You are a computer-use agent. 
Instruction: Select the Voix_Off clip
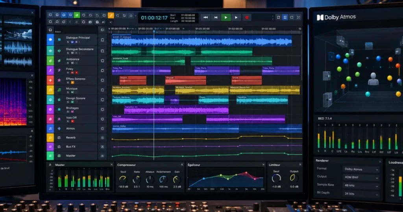tap(147, 119)
